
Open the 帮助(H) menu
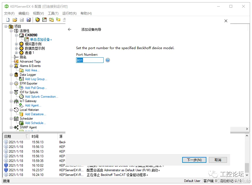point(86,13)
